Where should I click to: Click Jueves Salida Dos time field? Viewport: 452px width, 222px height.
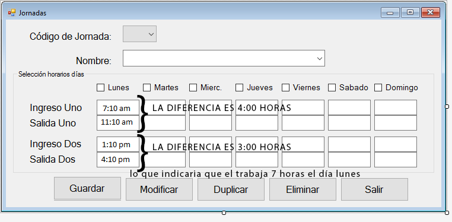coord(257,160)
